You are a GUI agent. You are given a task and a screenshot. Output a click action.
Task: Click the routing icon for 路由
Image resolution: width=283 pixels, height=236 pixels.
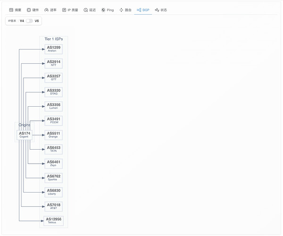point(121,10)
